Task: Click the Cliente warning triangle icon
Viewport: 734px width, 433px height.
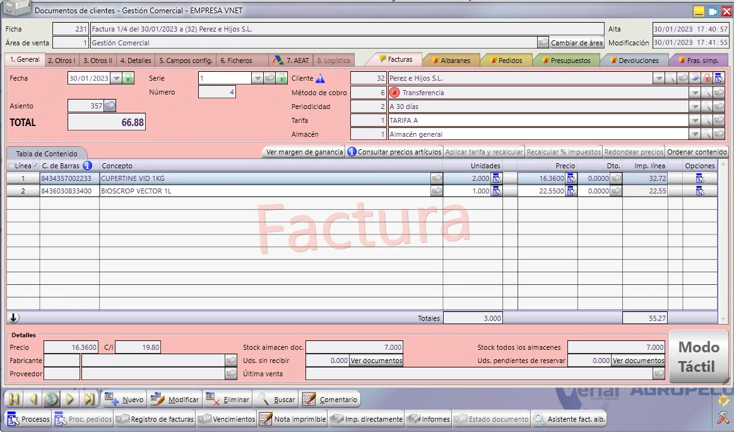Action: [320, 78]
